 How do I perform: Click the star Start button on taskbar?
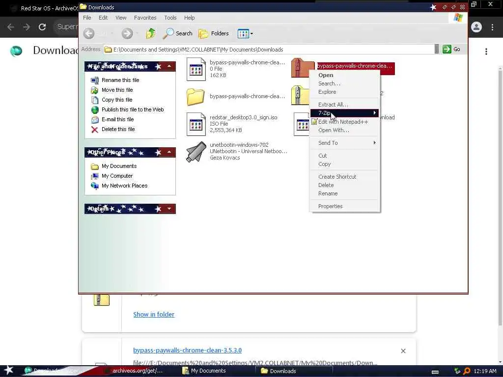(8, 370)
